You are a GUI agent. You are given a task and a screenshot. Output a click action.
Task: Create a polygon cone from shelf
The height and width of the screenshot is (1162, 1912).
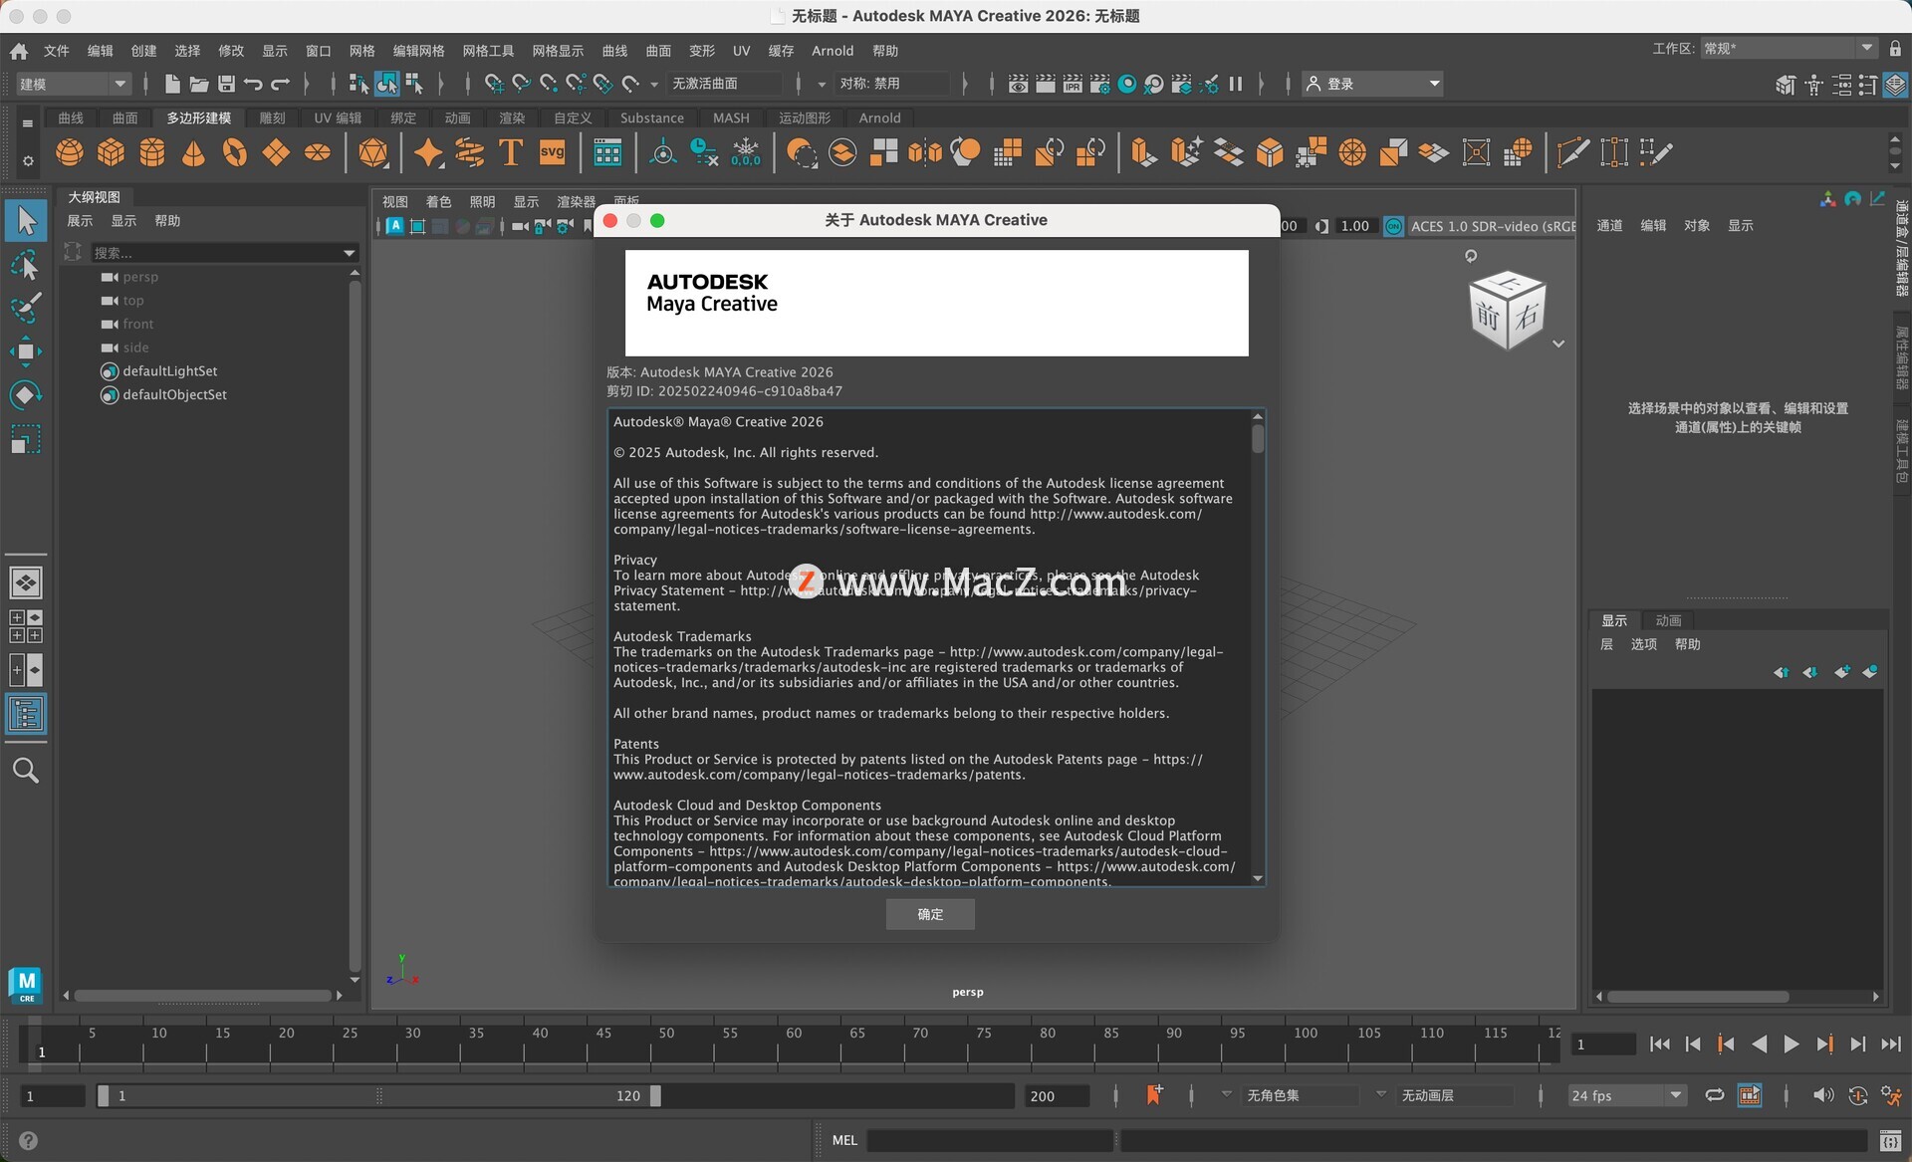193,152
